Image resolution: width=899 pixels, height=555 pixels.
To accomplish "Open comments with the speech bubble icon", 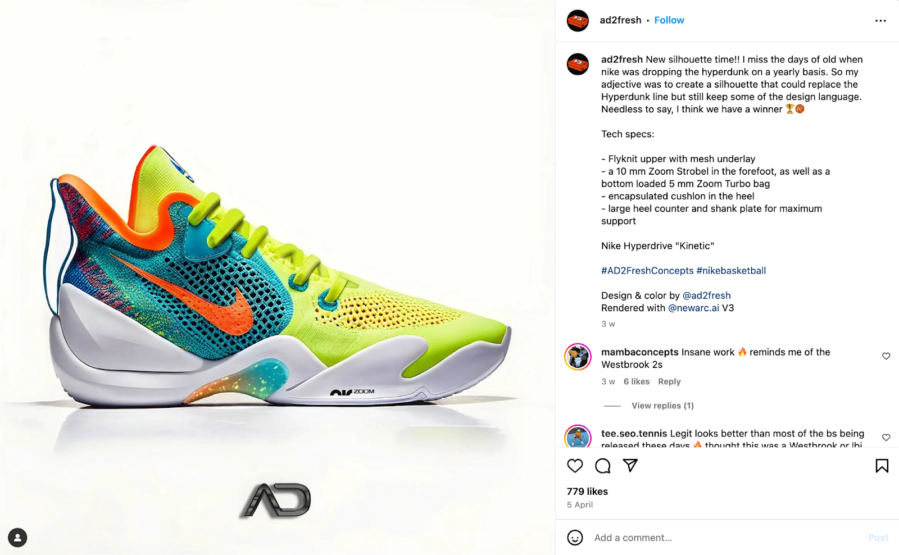I will [603, 466].
